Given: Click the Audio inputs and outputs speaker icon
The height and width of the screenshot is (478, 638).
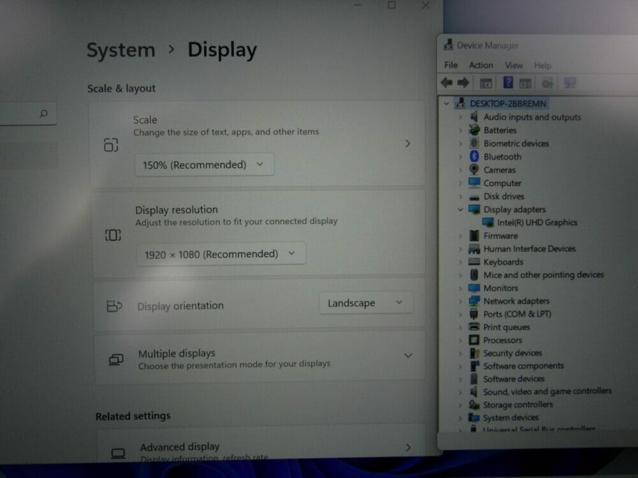Looking at the screenshot, I should pyautogui.click(x=474, y=117).
